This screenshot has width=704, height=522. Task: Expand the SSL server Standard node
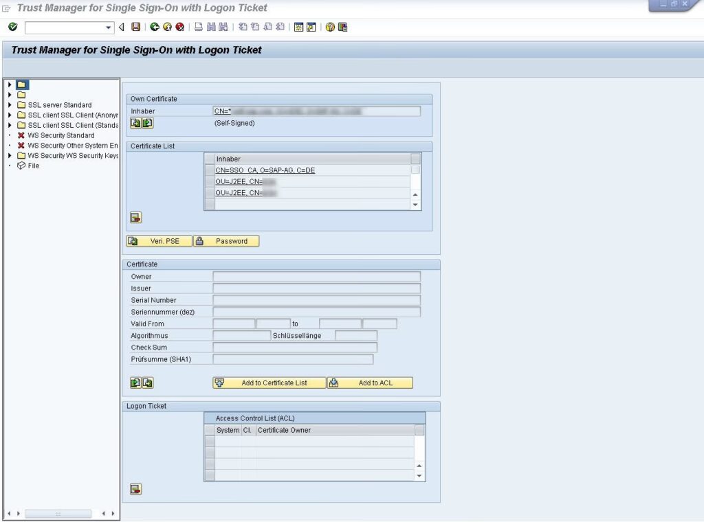pos(10,104)
